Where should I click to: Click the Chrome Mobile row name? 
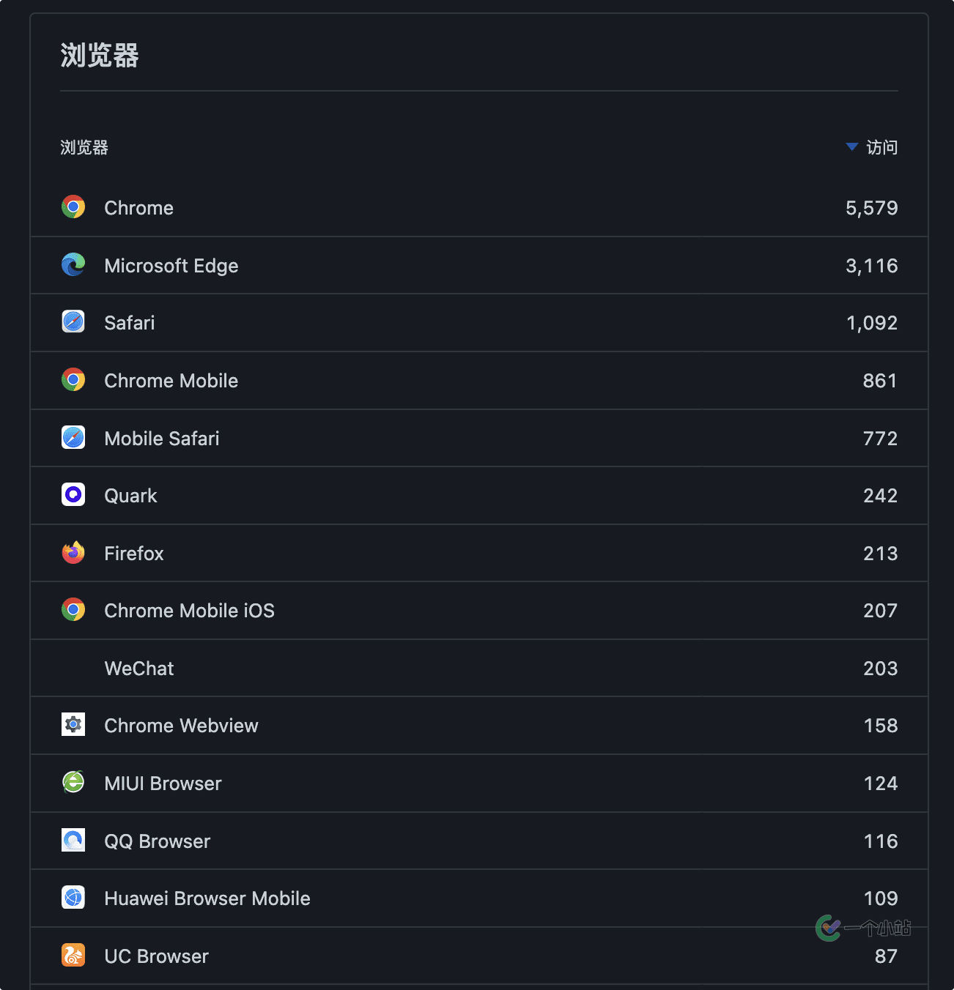(x=171, y=381)
